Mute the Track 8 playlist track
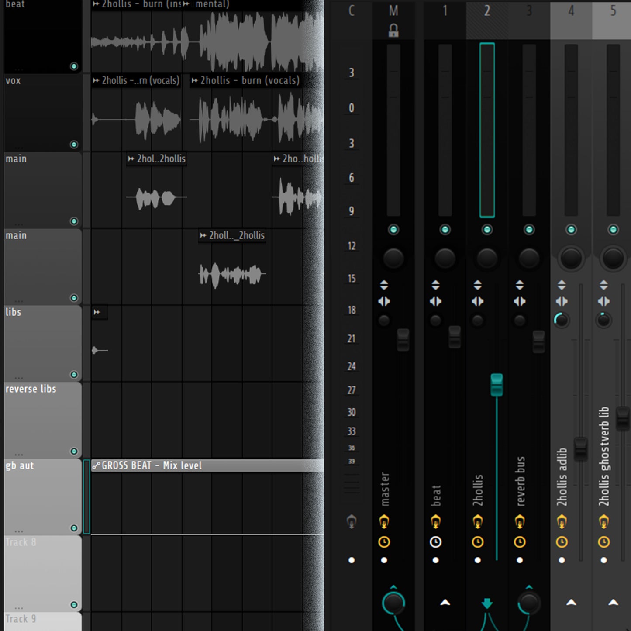Screen dimensions: 631x631 [x=74, y=605]
